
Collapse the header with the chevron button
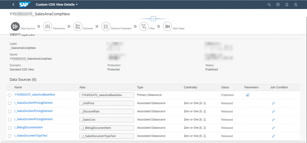pyautogui.click(x=153, y=19)
